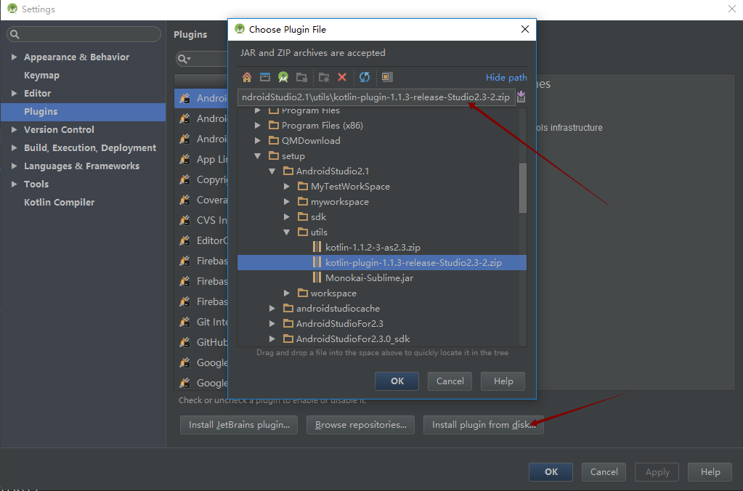Screen dimensions: 743x491
Task: Expand AndroidStudioFor2.3 folder arrow
Action: pos(272,324)
